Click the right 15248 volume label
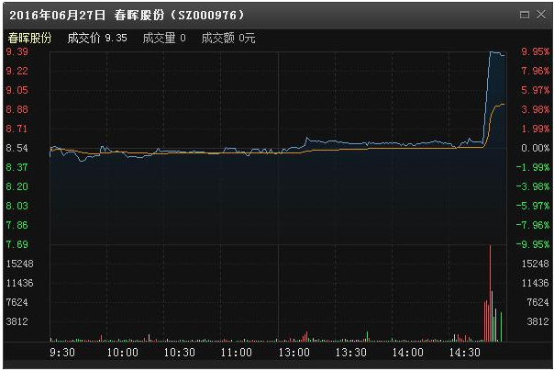The width and height of the screenshot is (554, 371). click(536, 264)
